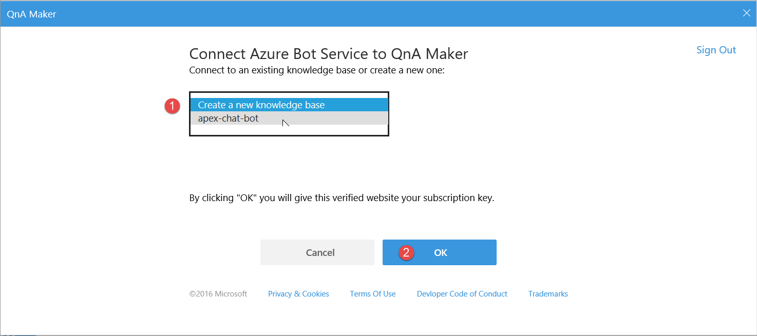Screen dimensions: 757x336
Task: Close the QnA Maker dialog window
Action: (x=747, y=13)
